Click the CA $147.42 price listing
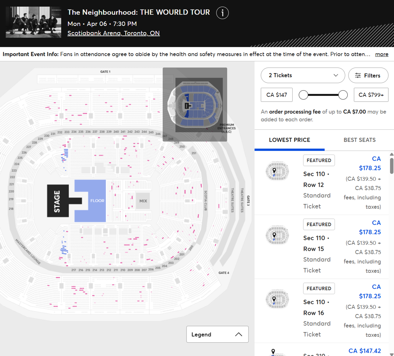Viewport: 394px width, 356px height. coord(364,351)
